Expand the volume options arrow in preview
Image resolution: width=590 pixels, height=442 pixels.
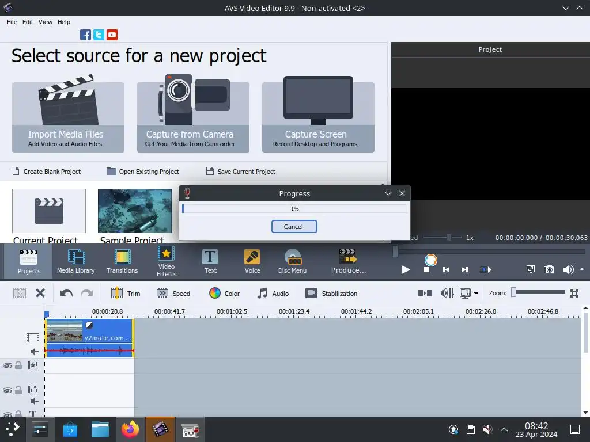[582, 269]
